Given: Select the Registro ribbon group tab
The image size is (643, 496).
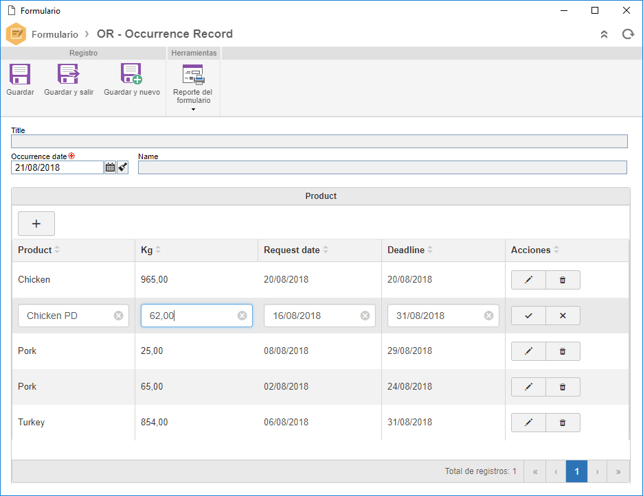Looking at the screenshot, I should [x=83, y=53].
